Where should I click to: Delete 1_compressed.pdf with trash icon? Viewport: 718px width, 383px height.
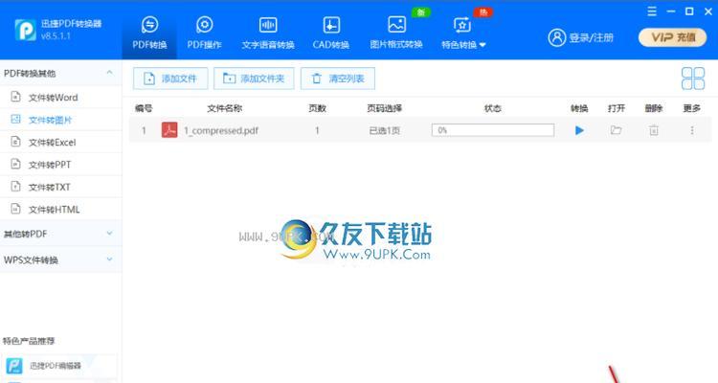(654, 130)
